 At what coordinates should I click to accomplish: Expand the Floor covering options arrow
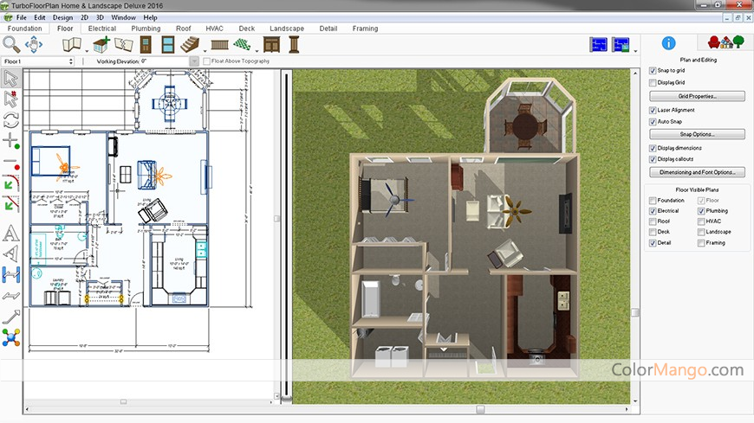coord(257,50)
